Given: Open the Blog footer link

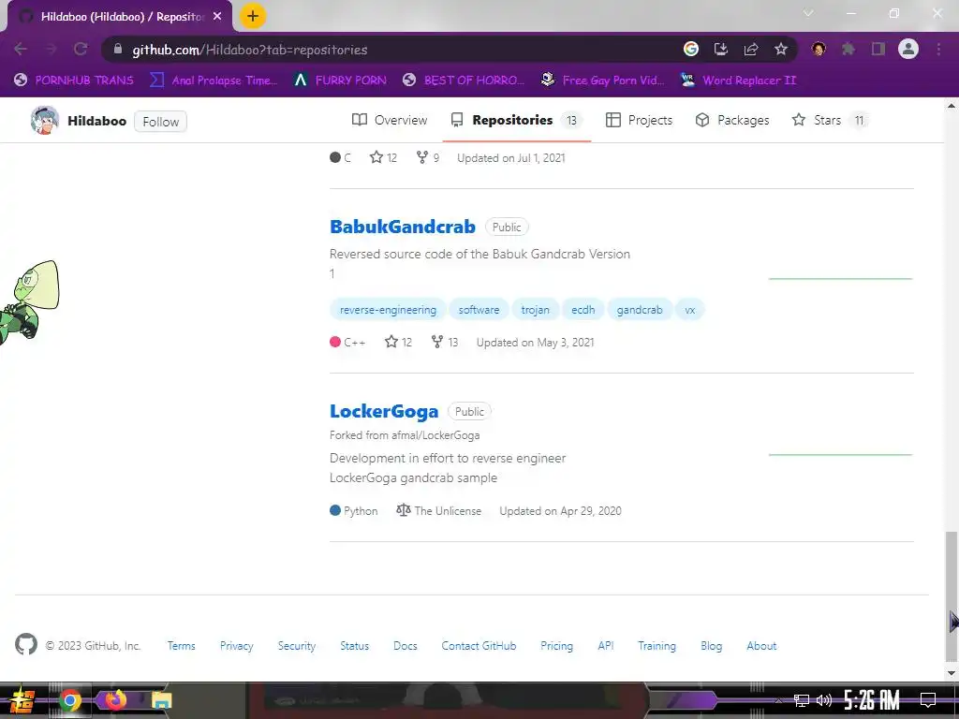Looking at the screenshot, I should click(x=712, y=646).
